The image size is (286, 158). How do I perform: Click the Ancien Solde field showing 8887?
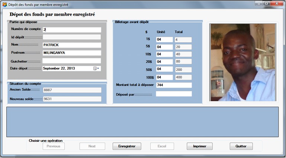point(72,90)
